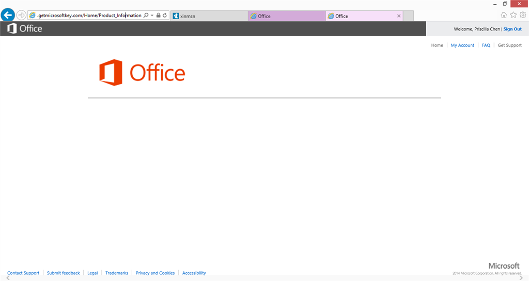
Task: Open the FAQ link
Action: [486, 45]
